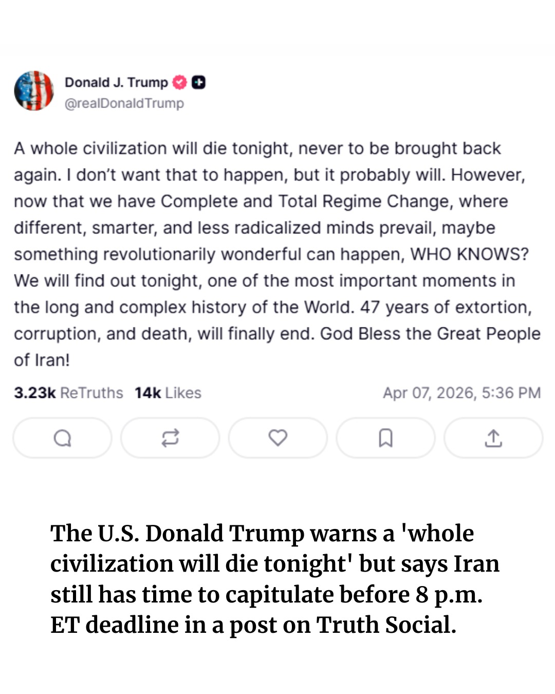Click the black plus badge beside name
555x694 pixels.
coord(199,82)
